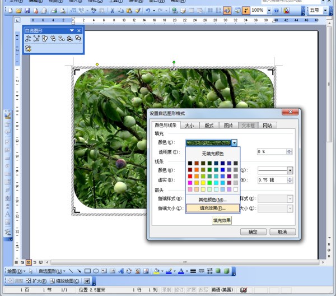Open the 100% zoom dropdown

pyautogui.click(x=269, y=10)
